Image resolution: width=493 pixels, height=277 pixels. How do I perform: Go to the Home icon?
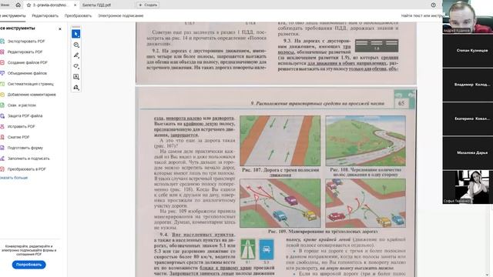point(18,5)
